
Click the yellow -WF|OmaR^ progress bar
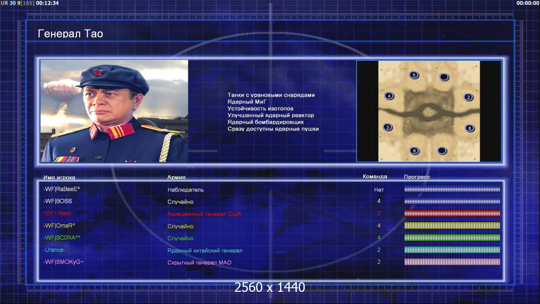pos(452,226)
